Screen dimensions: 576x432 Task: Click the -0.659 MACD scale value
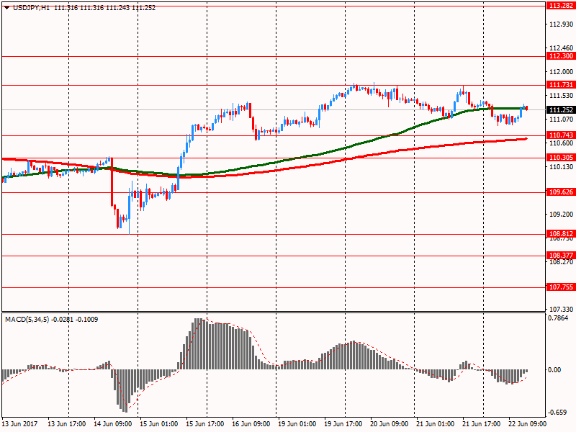[x=557, y=413]
